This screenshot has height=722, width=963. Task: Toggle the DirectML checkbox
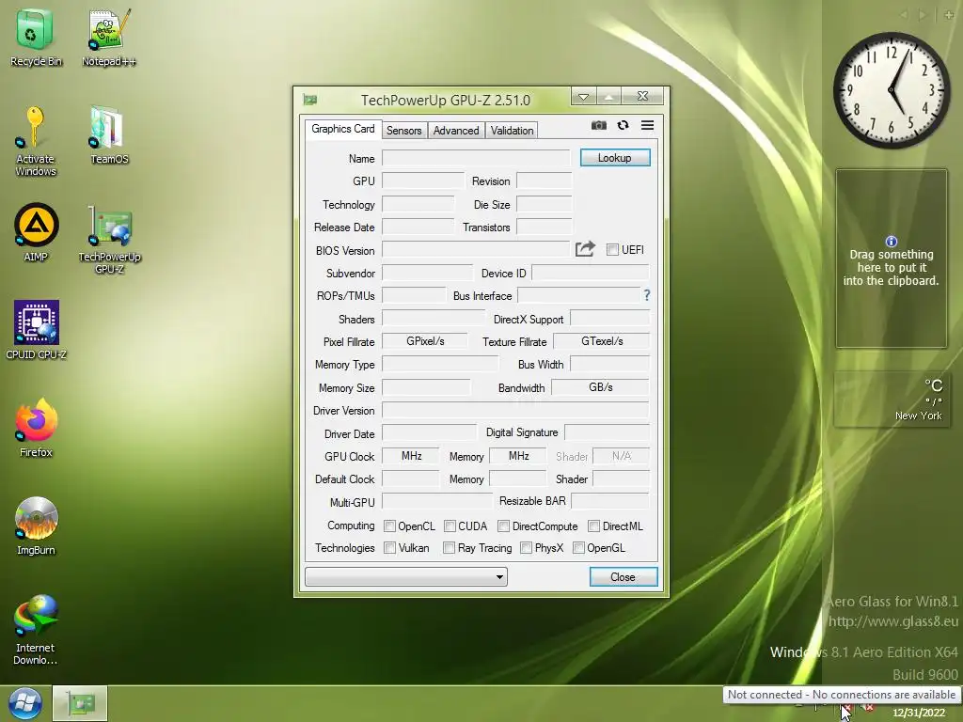tap(594, 526)
